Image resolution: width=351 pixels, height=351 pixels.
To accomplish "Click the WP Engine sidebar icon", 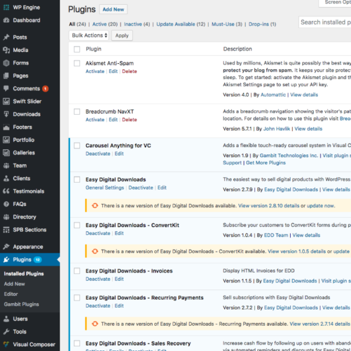I will (x=6, y=8).
